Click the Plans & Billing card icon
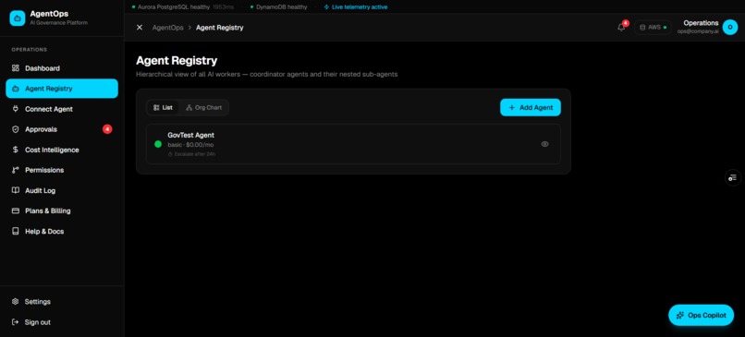Viewport: 745px width, 337px height. (x=15, y=211)
